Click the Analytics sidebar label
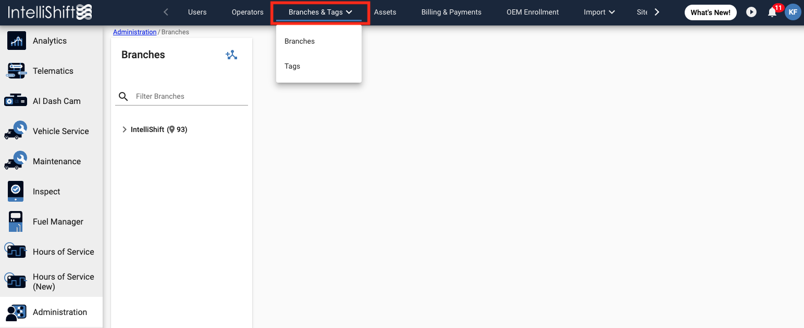Image resolution: width=804 pixels, height=328 pixels. point(50,41)
